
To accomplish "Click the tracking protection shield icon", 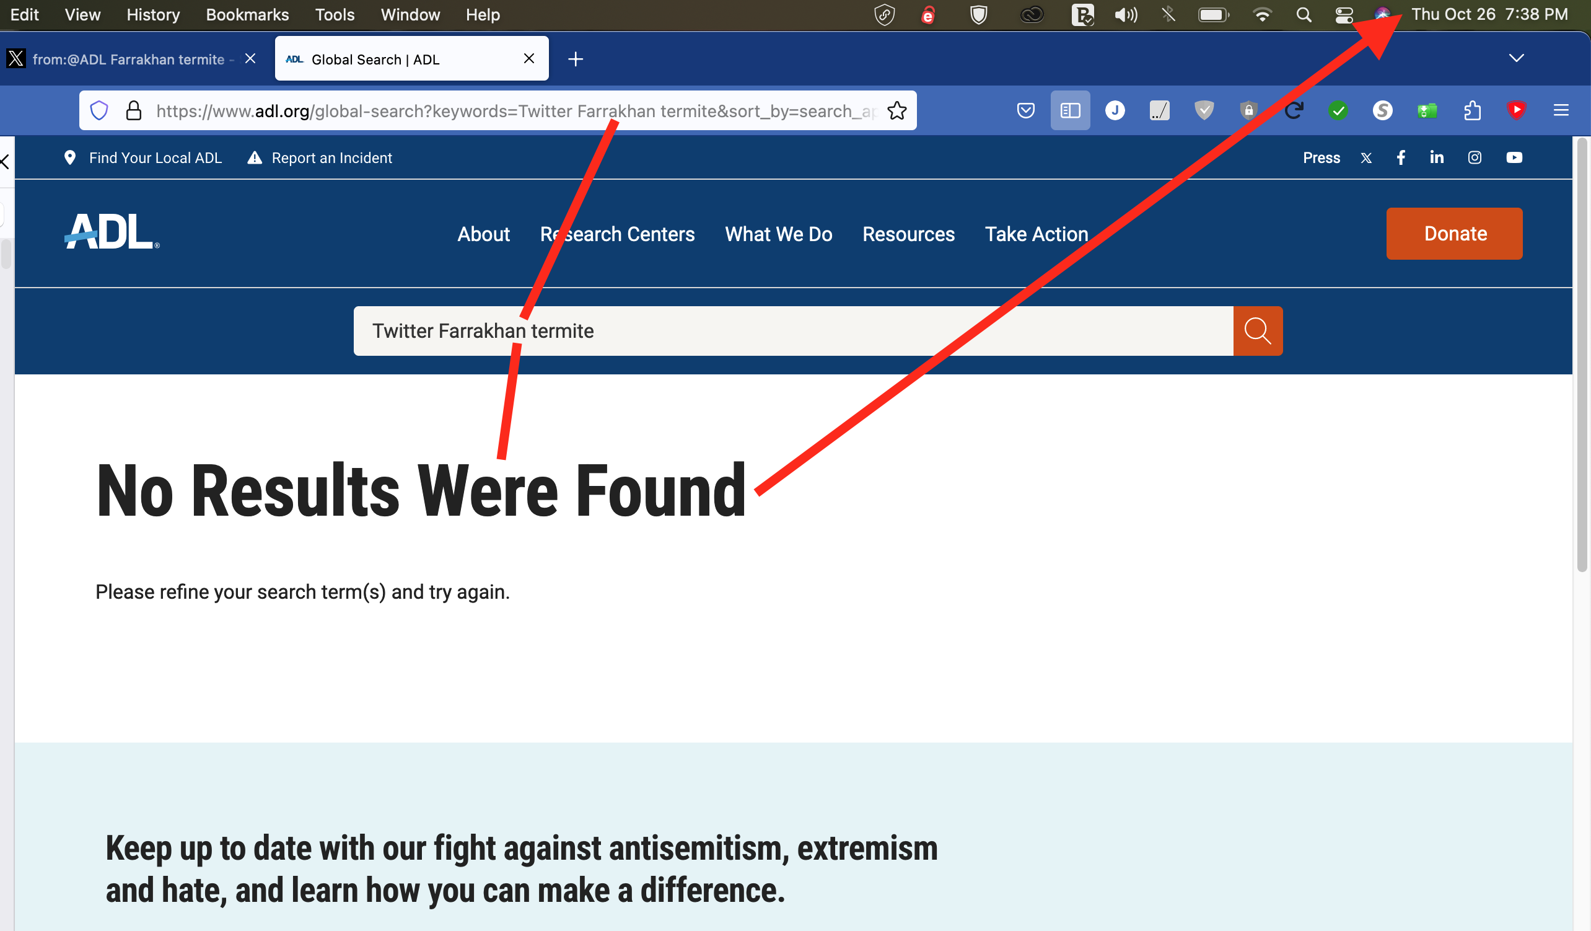I will pos(99,111).
